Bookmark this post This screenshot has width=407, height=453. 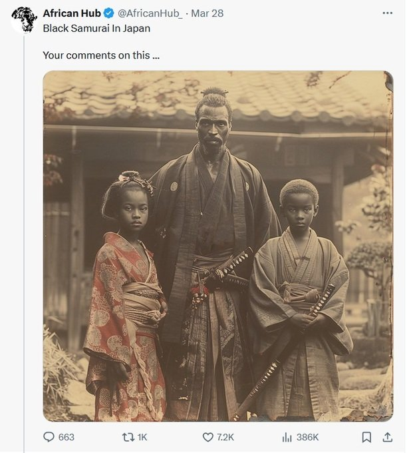(x=366, y=437)
